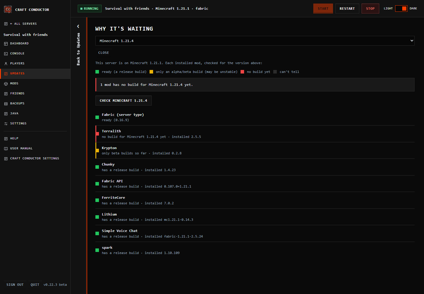Open the Mods menu item

pos(35,83)
